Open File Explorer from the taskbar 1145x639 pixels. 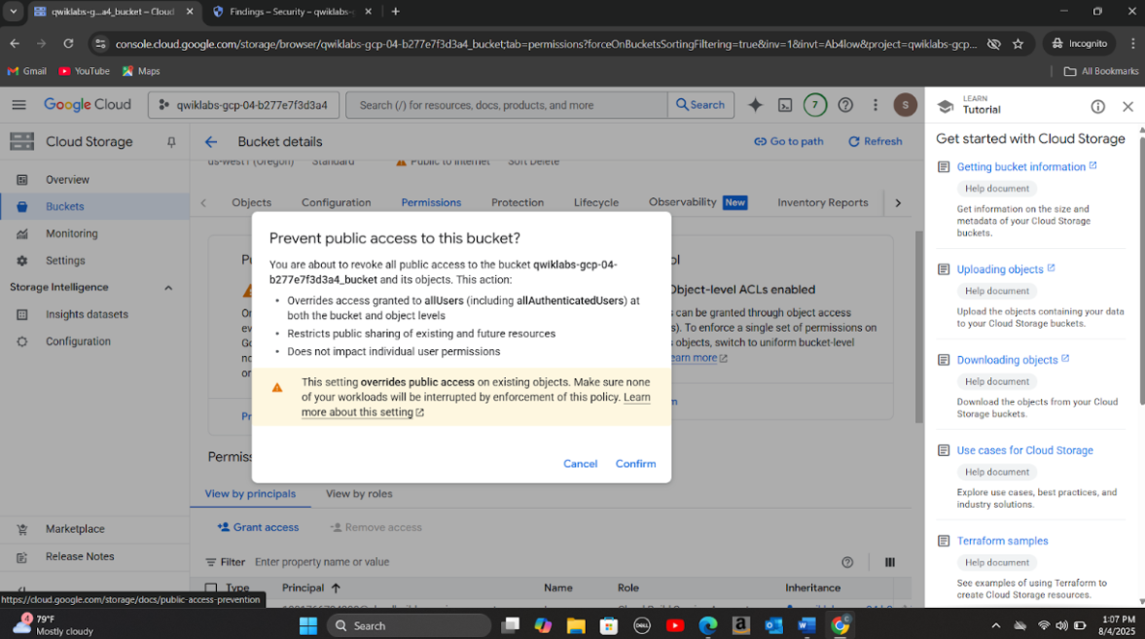[x=575, y=625]
